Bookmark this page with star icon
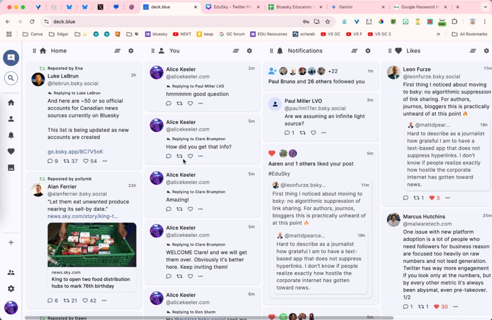492x320 pixels. coord(328,22)
